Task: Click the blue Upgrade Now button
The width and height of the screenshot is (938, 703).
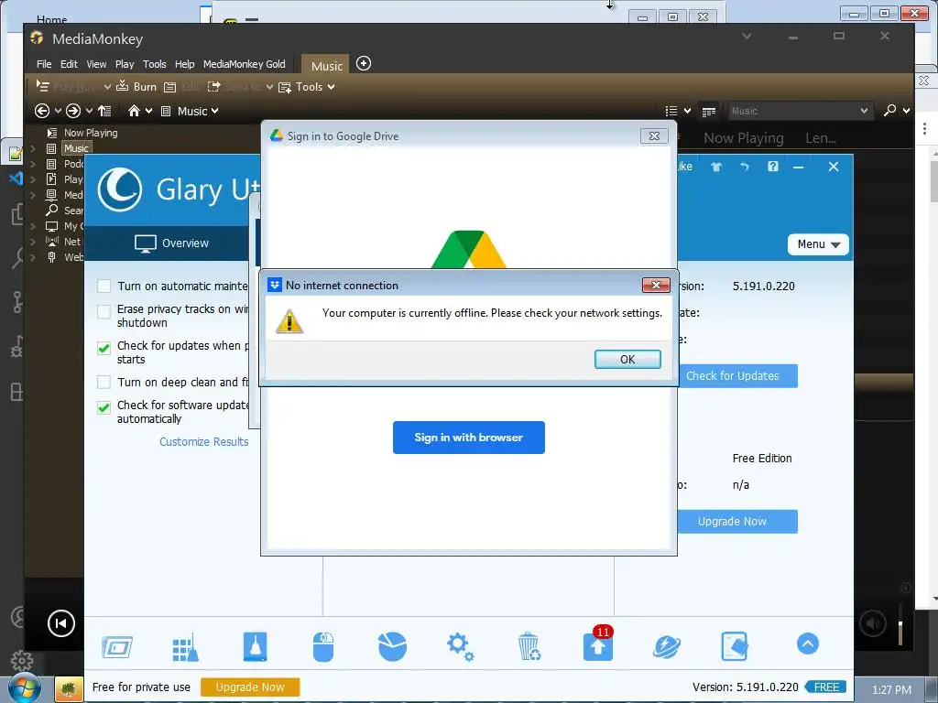Action: 732,521
